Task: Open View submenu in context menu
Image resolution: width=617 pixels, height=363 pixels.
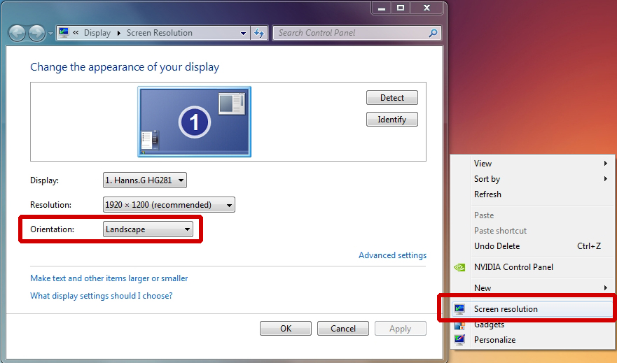Action: pyautogui.click(x=533, y=164)
